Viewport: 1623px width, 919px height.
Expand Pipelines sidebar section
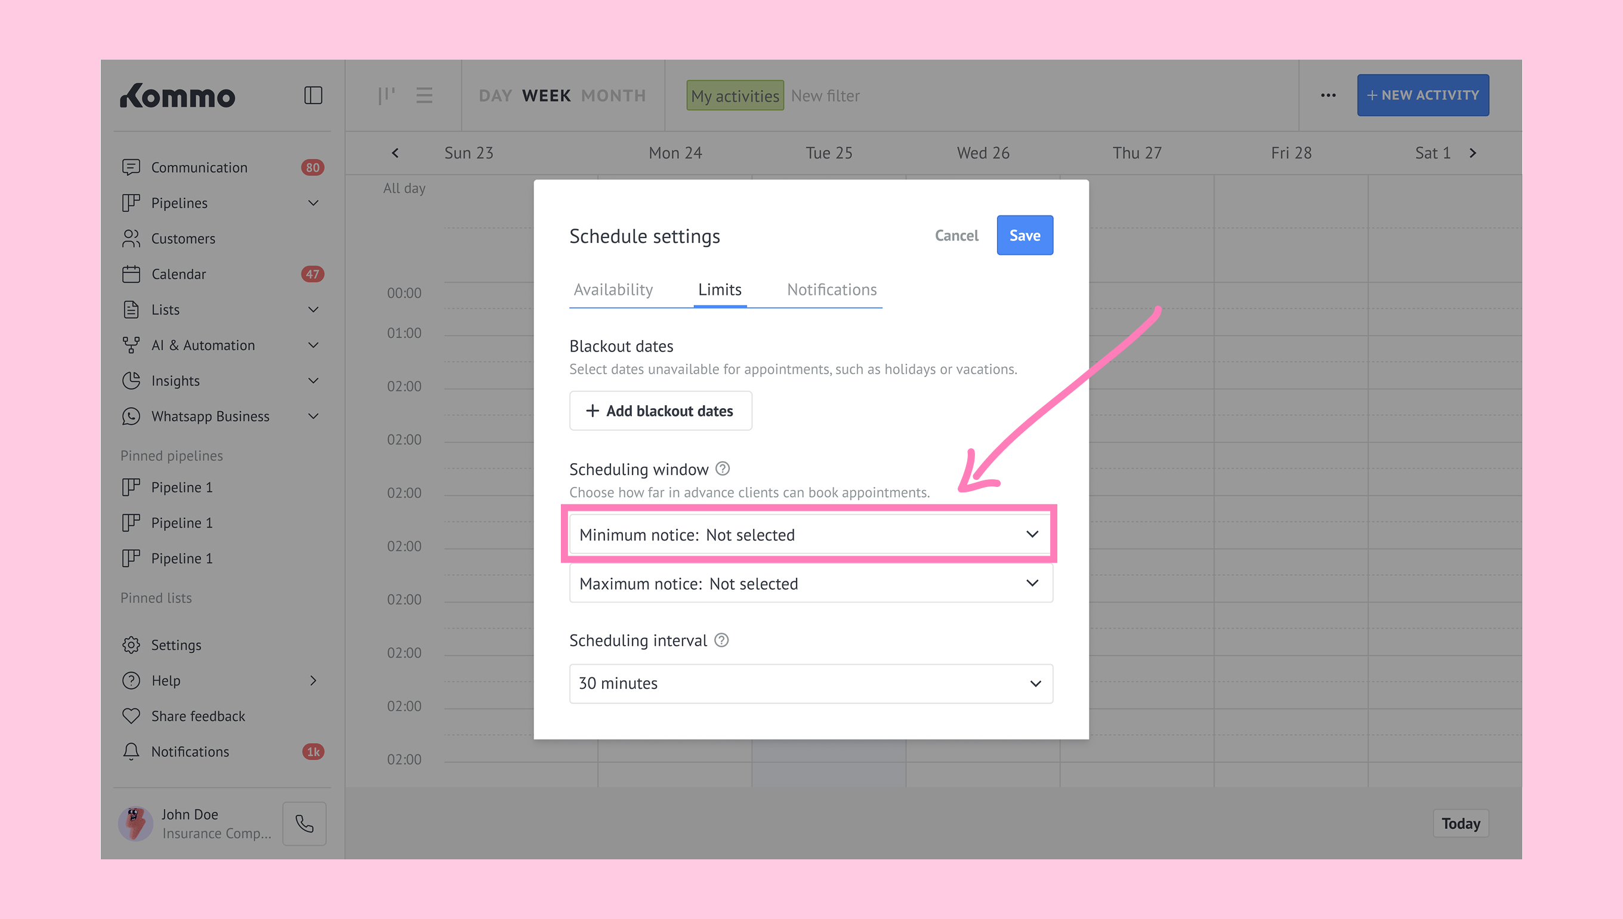click(313, 203)
